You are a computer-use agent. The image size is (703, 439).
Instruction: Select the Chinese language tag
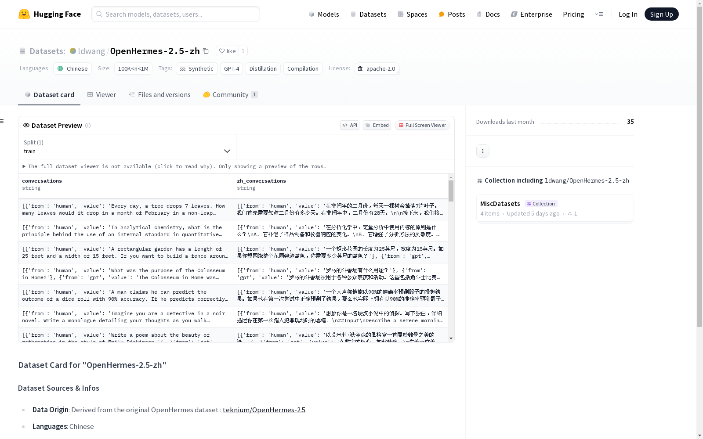pos(72,68)
